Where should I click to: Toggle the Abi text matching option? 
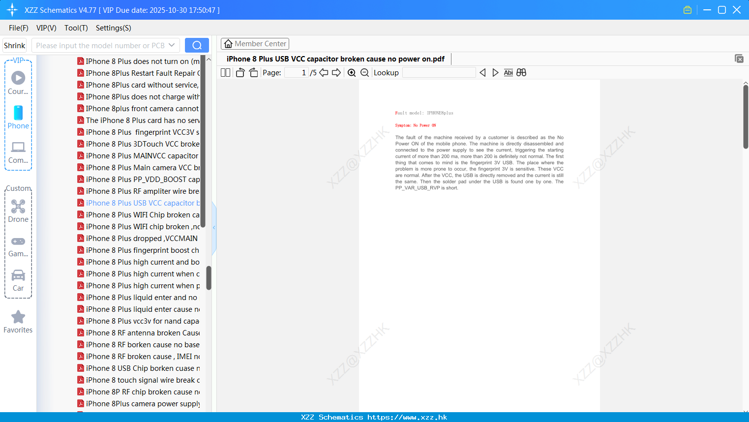(x=509, y=73)
